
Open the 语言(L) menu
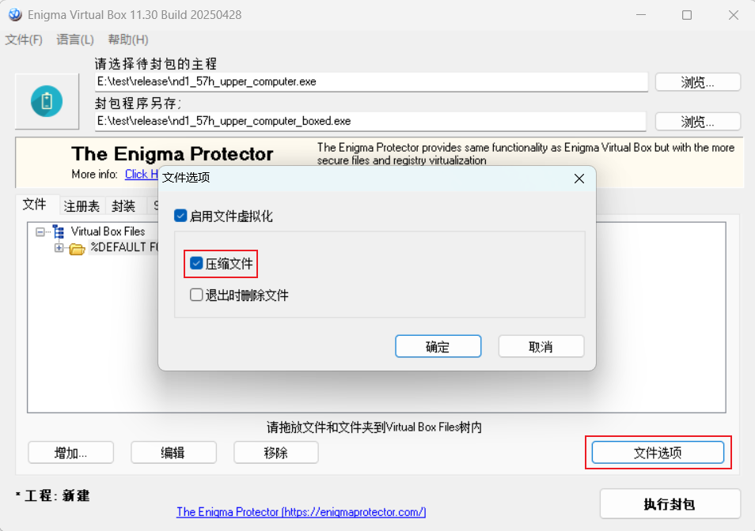[75, 40]
